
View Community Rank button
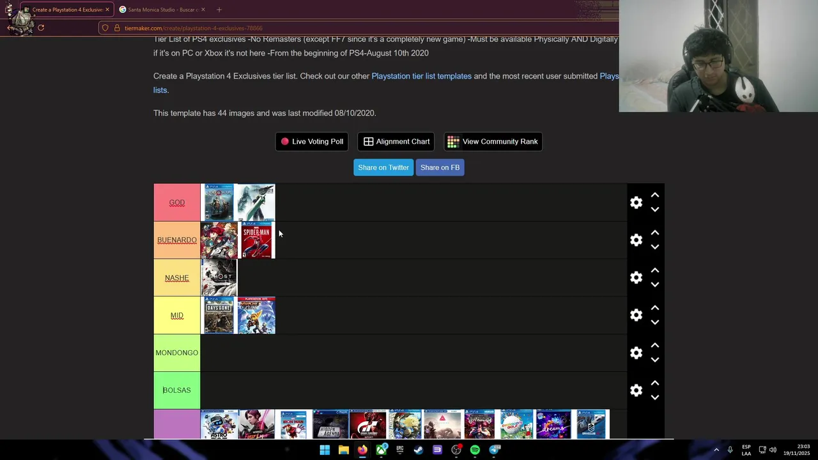493,141
